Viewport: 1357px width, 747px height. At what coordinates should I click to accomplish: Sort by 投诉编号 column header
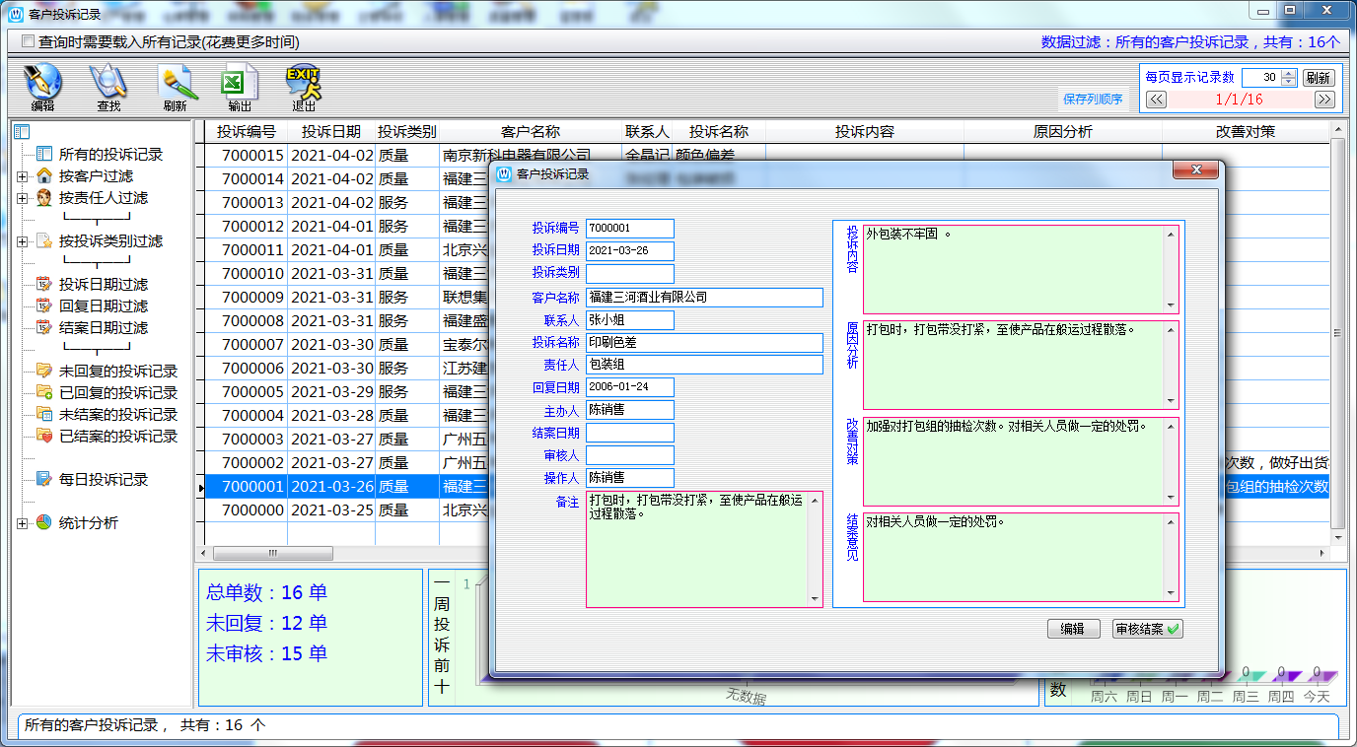(247, 132)
